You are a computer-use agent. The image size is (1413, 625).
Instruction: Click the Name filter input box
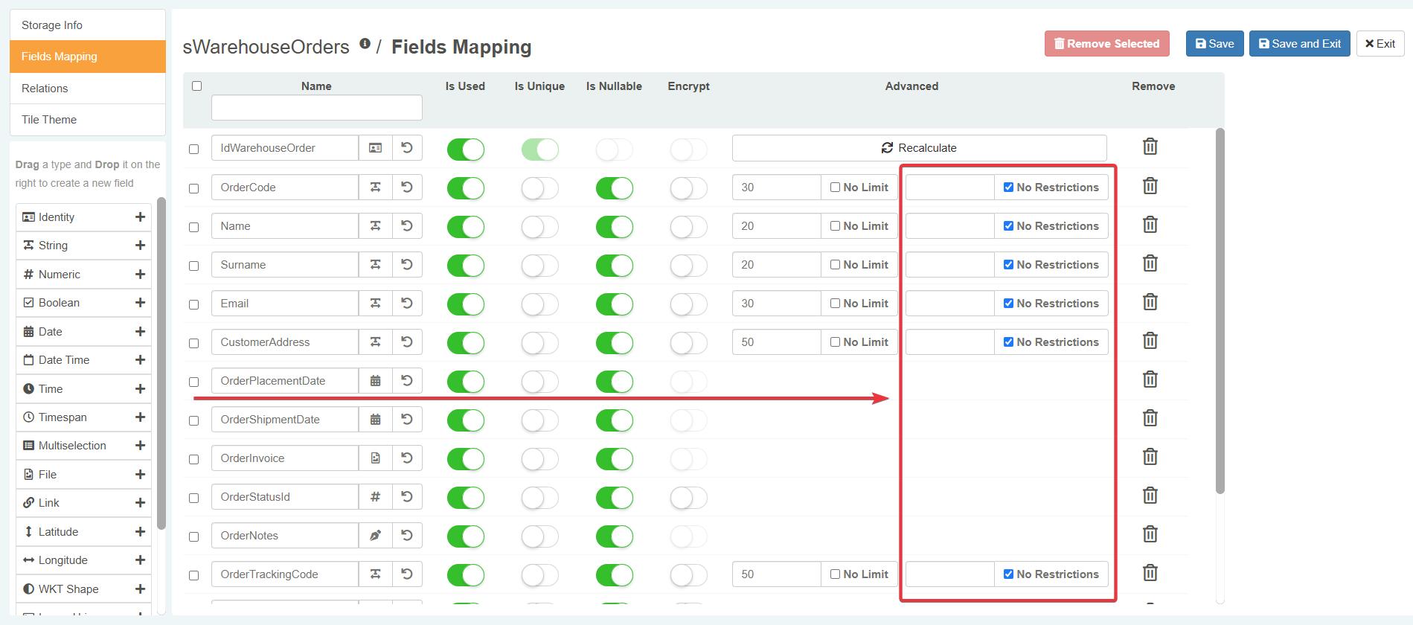coord(316,108)
